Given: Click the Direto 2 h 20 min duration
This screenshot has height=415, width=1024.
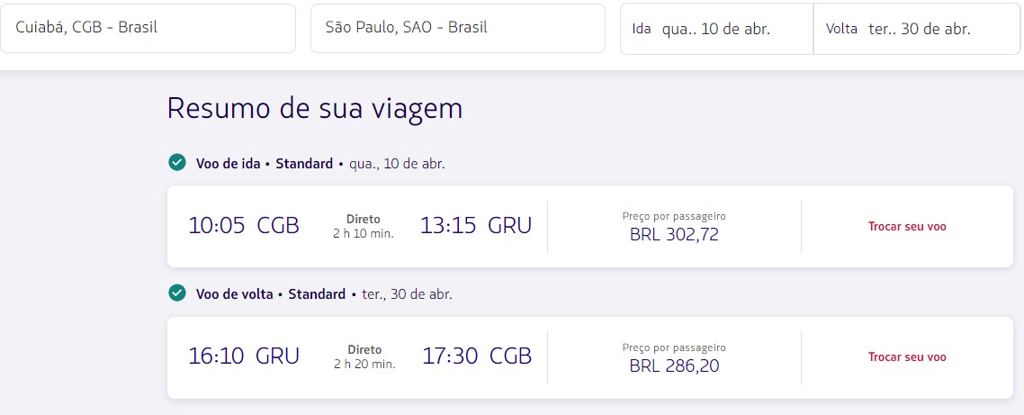Looking at the screenshot, I should (x=364, y=356).
